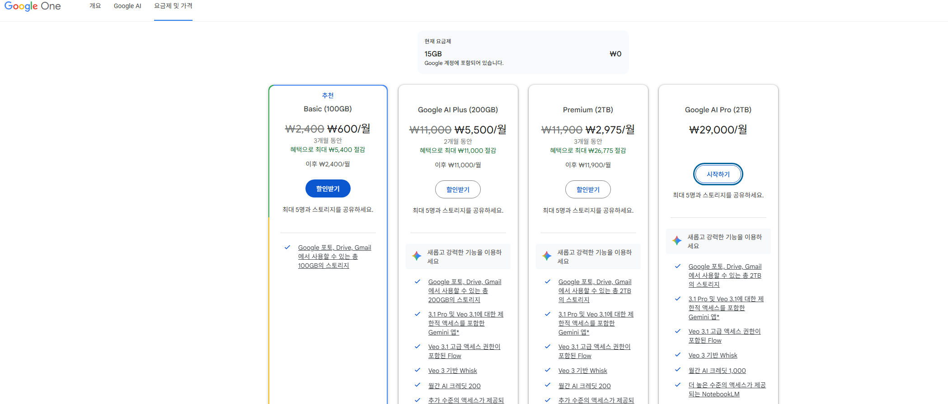Click 이후 ₩11,900/월 text

coord(588,165)
